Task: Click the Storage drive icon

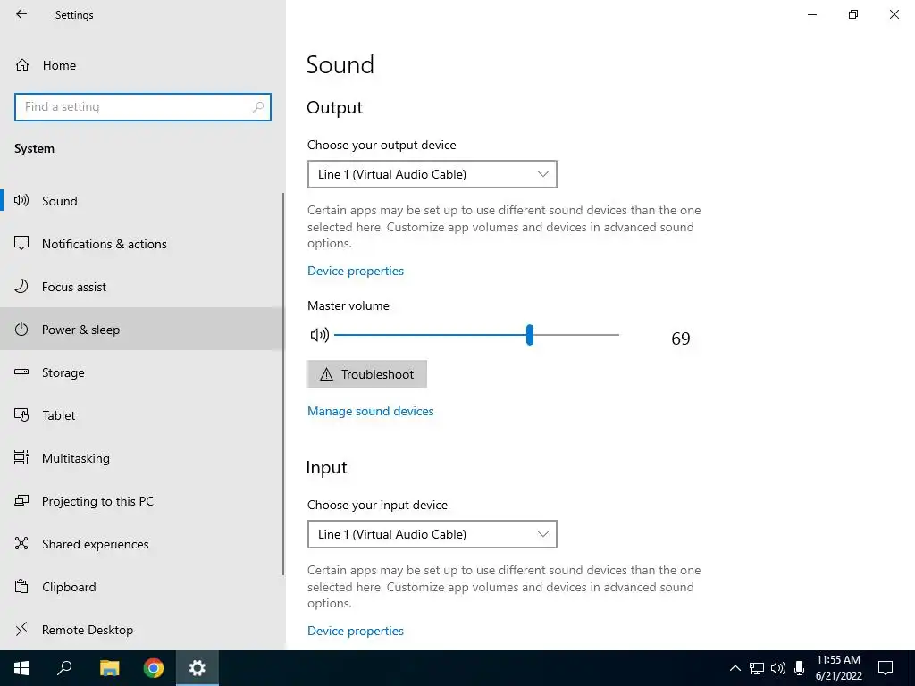Action: click(x=21, y=372)
